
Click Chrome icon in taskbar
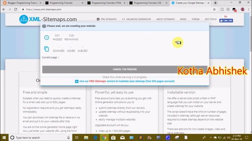104,137
